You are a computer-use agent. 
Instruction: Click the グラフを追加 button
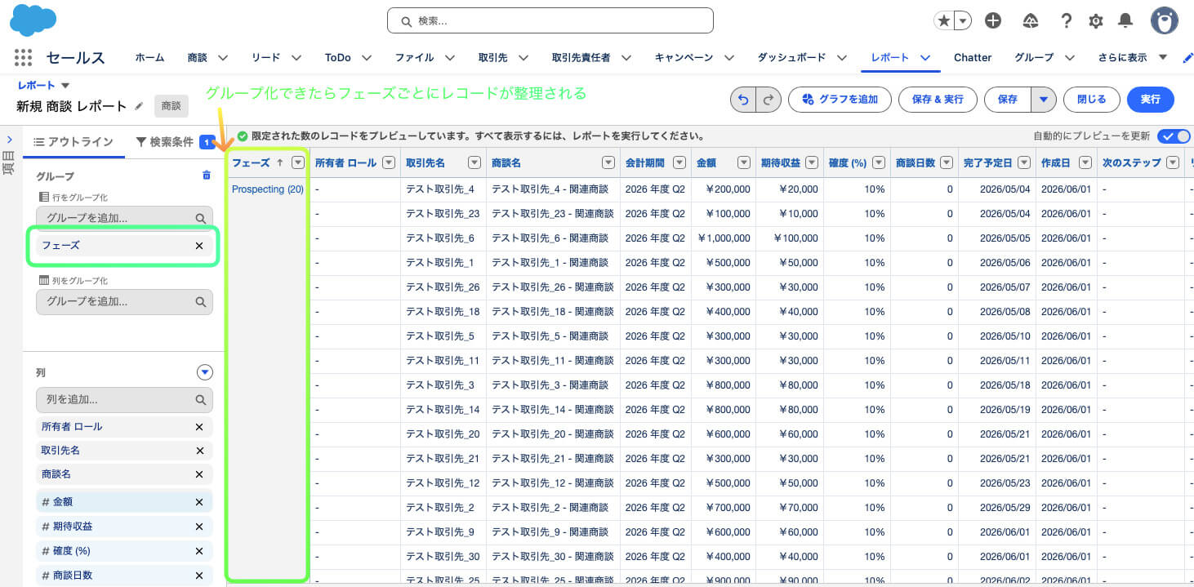(838, 99)
